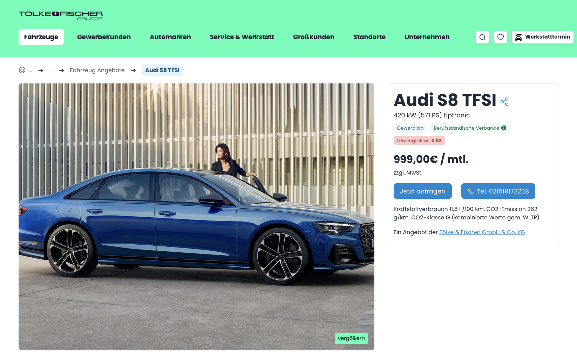Image resolution: width=577 pixels, height=354 pixels.
Task: Go to the Standorte page
Action: tap(369, 37)
